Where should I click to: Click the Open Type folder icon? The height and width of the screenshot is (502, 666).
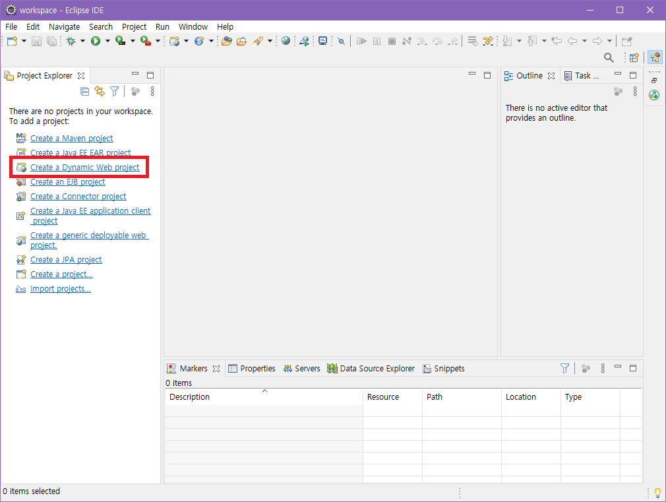click(227, 42)
